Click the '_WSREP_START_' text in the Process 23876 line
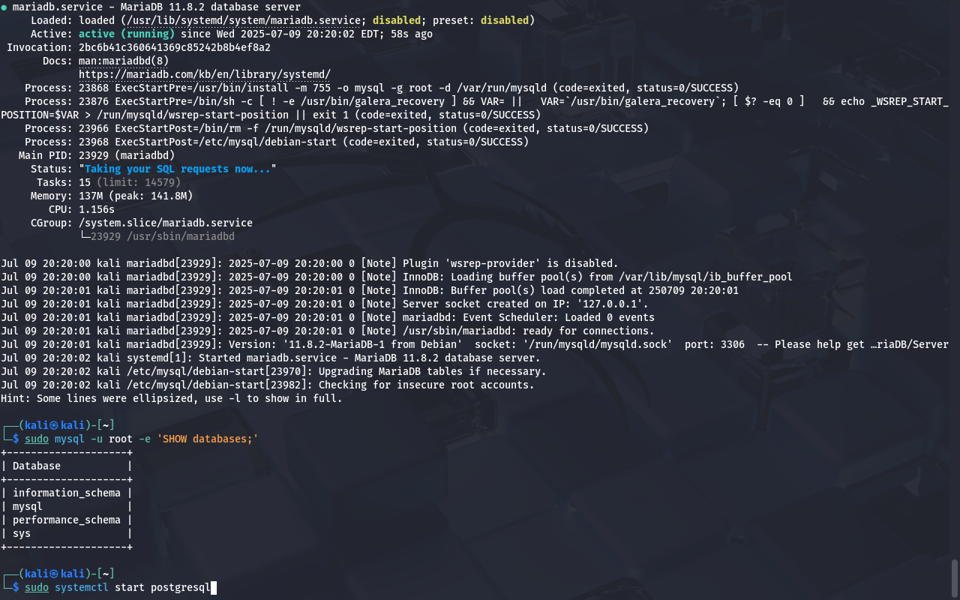The image size is (960, 600). 910,101
